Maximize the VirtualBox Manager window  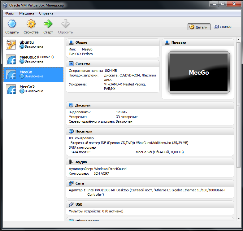(222, 4)
